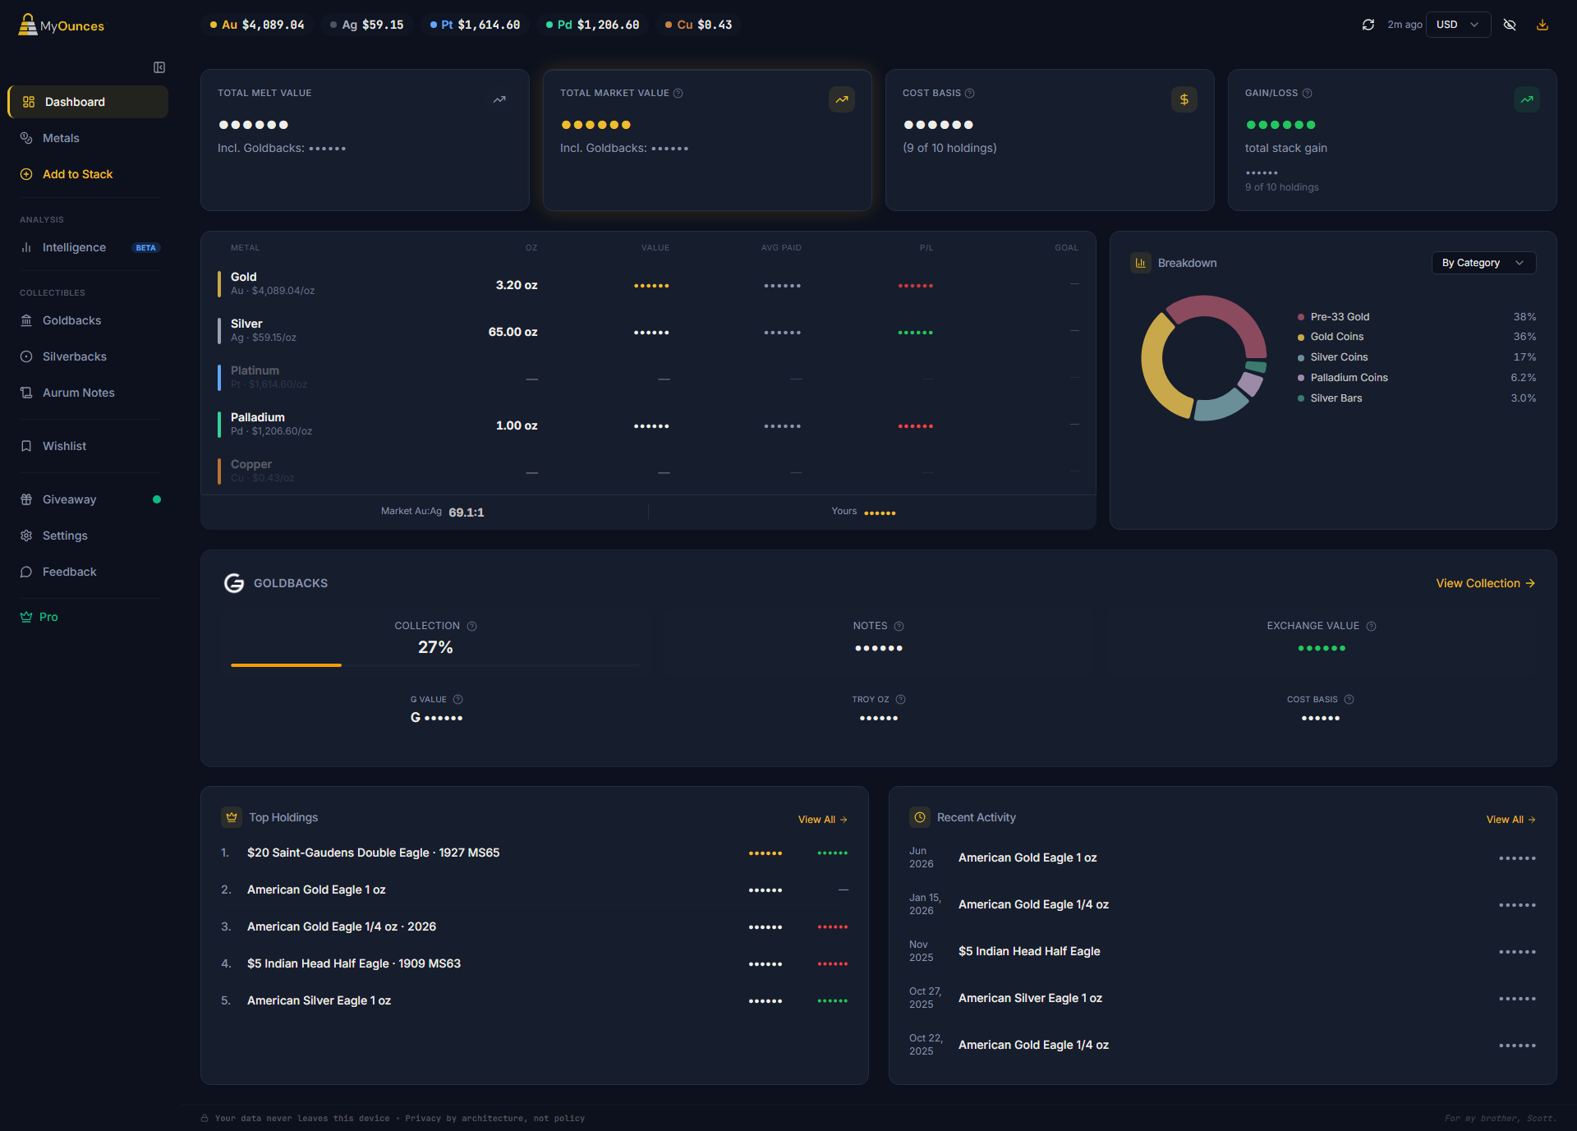The width and height of the screenshot is (1577, 1131).
Task: Click the donut breakdown chart
Action: click(1204, 358)
